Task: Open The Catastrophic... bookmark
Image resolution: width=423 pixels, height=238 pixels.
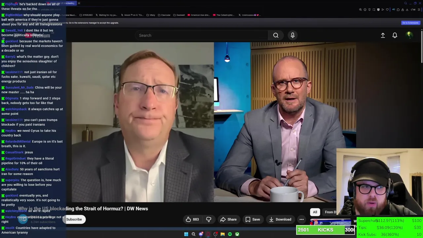Action: [224, 15]
